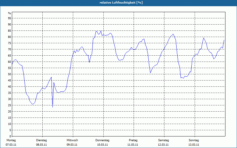This screenshot has width=237, height=148.
Task: Select the 'Sonntag' day label
Action: (x=194, y=140)
